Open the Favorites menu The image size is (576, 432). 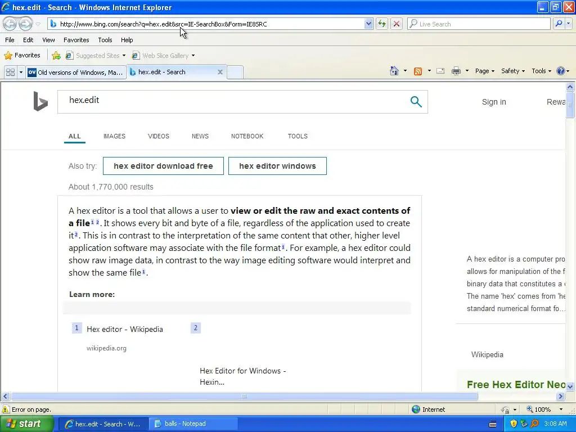(76, 40)
